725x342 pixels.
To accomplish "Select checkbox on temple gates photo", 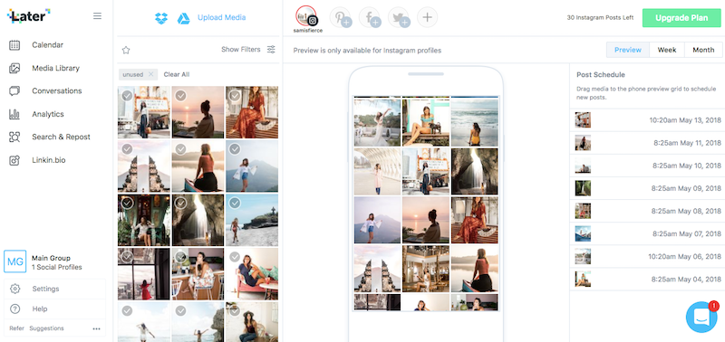I will (x=127, y=149).
